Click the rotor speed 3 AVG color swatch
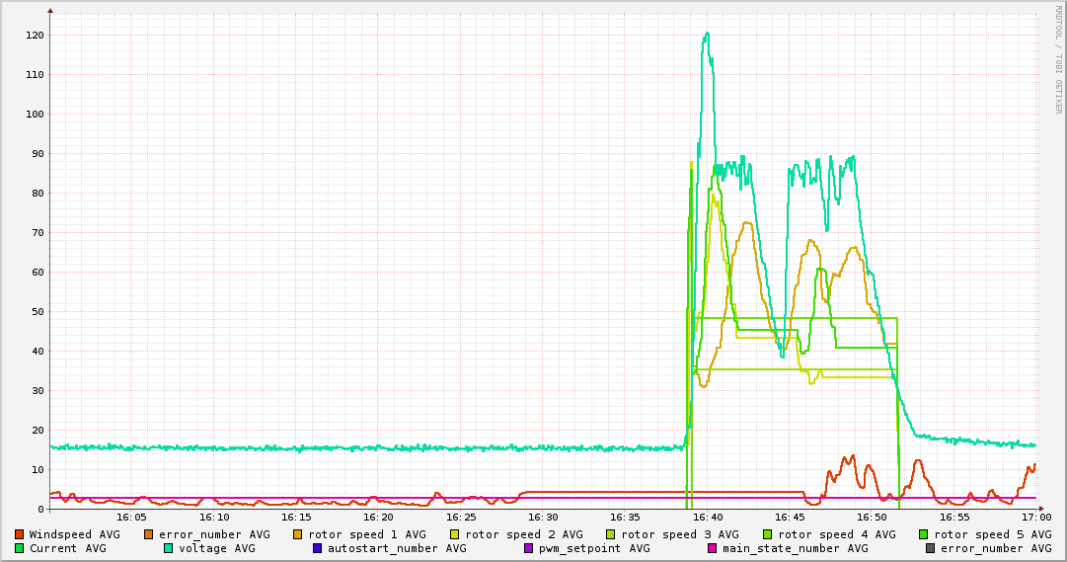 click(611, 534)
